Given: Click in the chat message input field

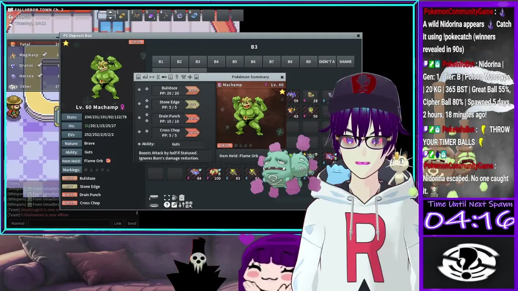Looking at the screenshot, I should pyautogui.click(x=69, y=223).
